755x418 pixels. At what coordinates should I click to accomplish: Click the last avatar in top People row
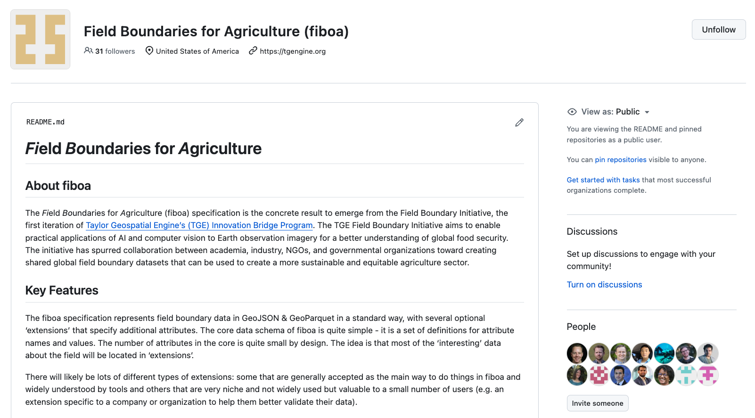[708, 353]
